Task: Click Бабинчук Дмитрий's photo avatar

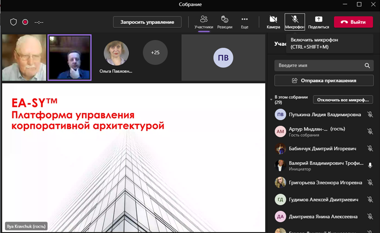Action: 281,149
